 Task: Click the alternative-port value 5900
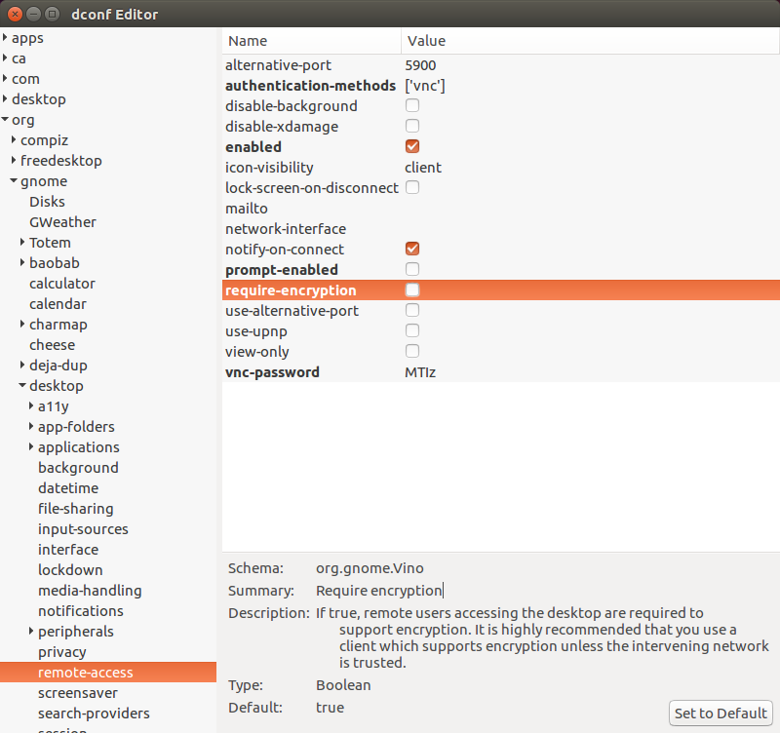pyautogui.click(x=420, y=65)
